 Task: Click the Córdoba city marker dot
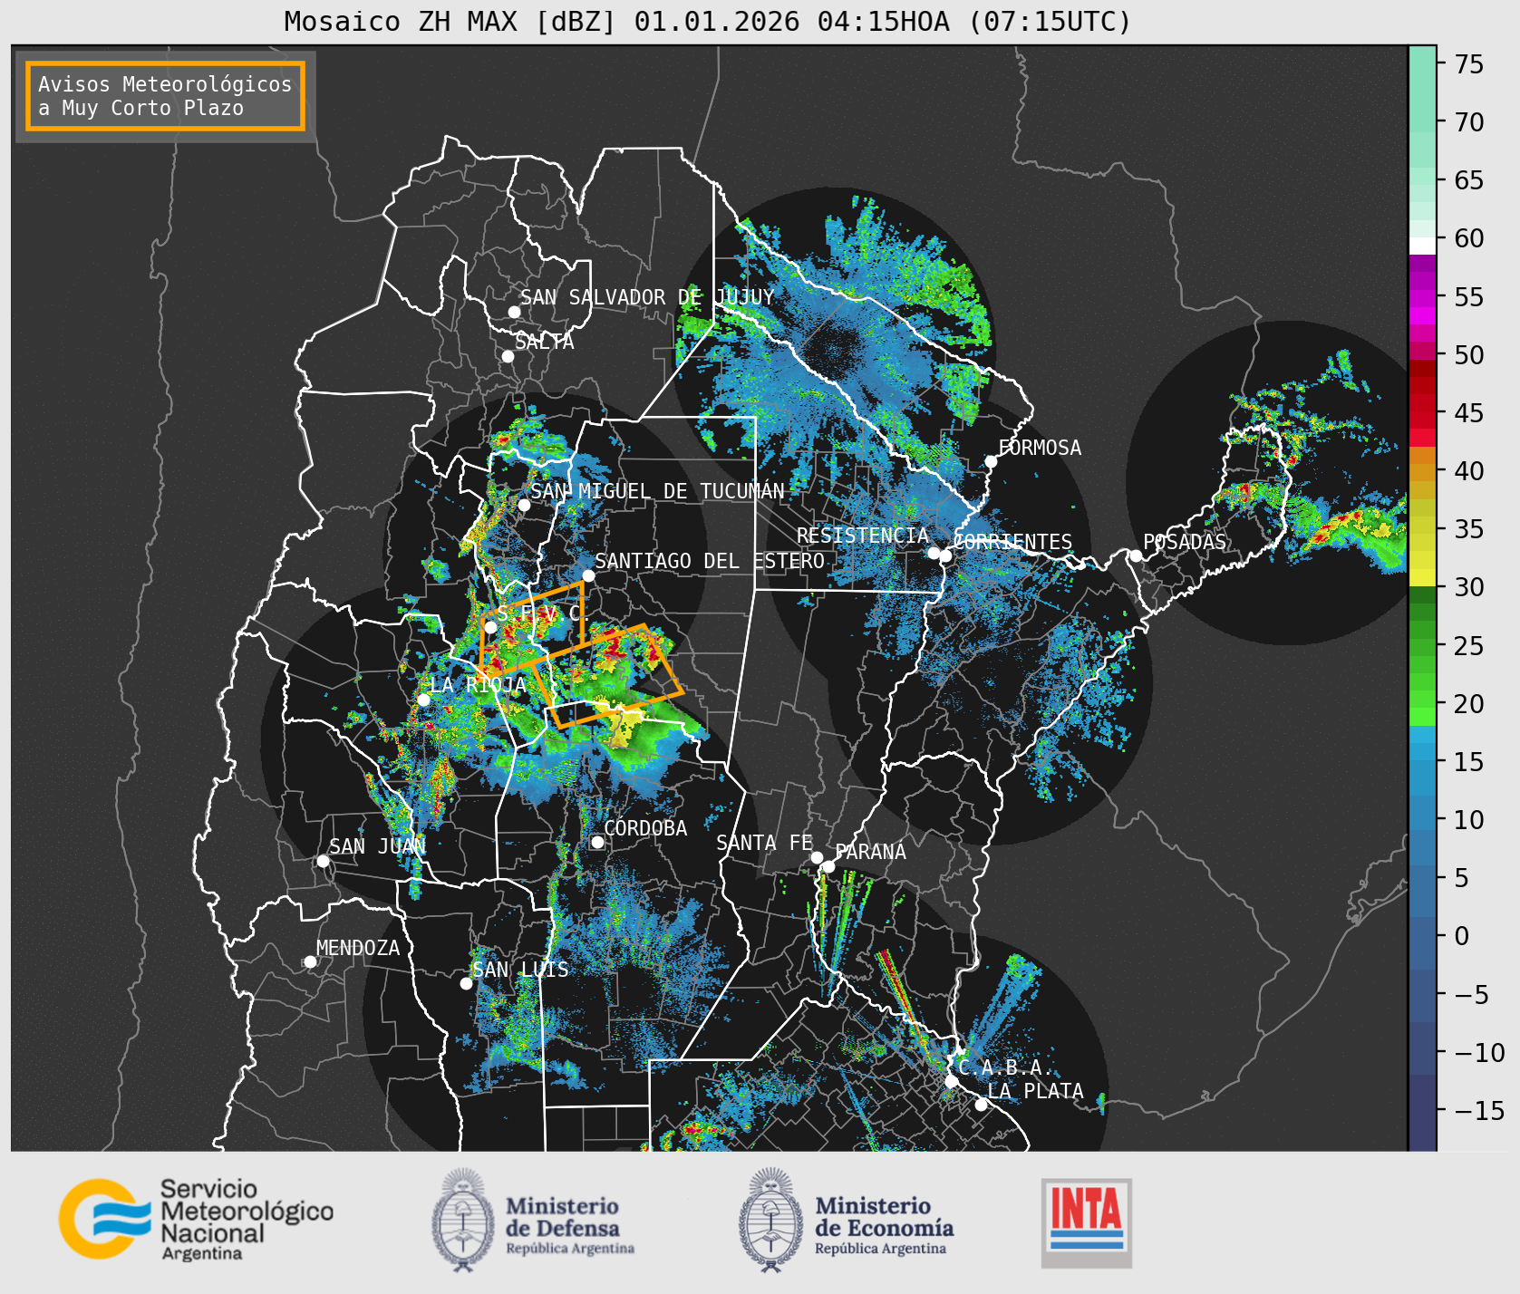[597, 842]
